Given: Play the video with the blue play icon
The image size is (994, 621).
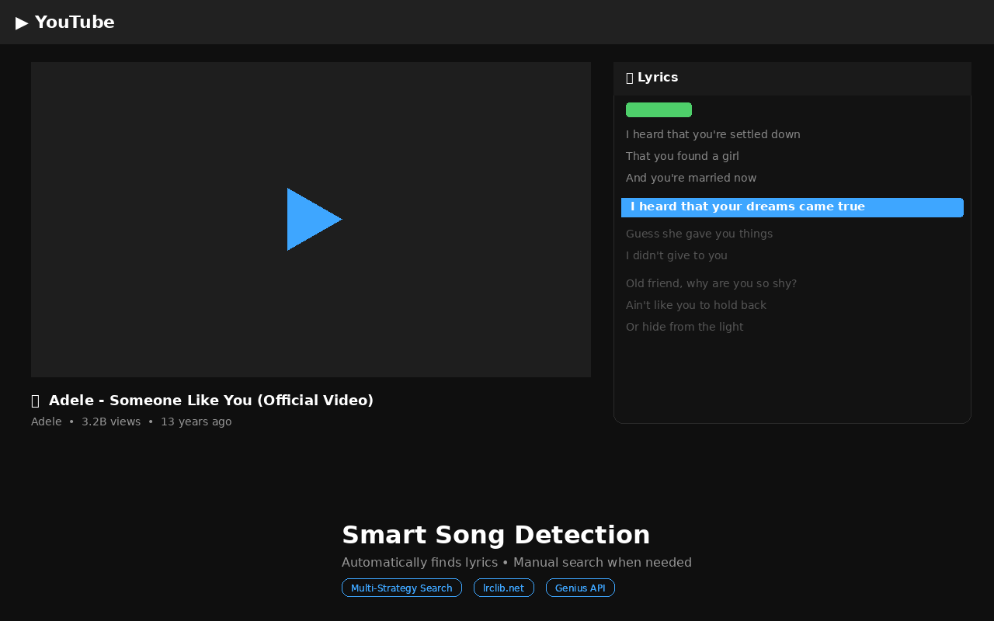Looking at the screenshot, I should pyautogui.click(x=315, y=219).
